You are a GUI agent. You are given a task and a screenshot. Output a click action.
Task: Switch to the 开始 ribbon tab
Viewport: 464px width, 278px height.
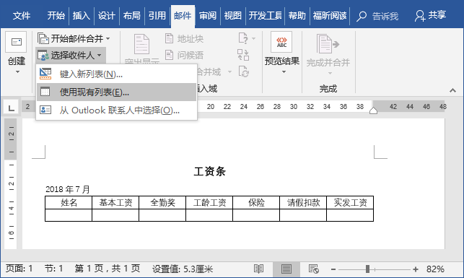click(56, 16)
